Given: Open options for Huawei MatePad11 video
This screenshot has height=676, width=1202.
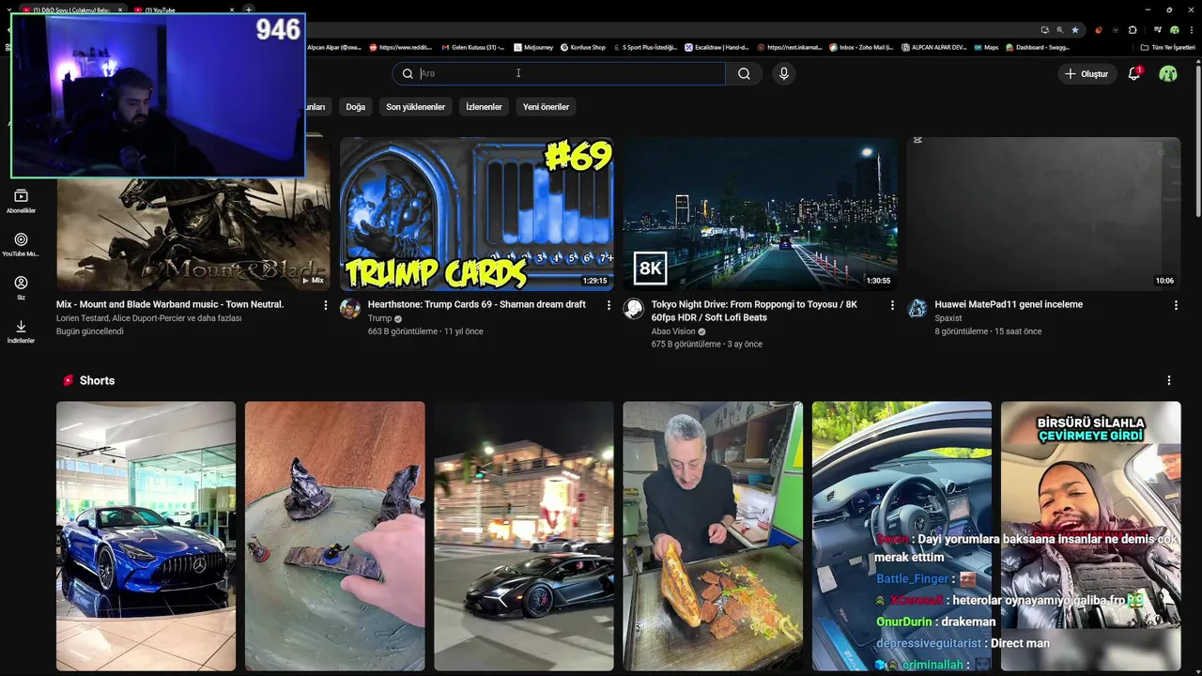Looking at the screenshot, I should tap(1176, 305).
